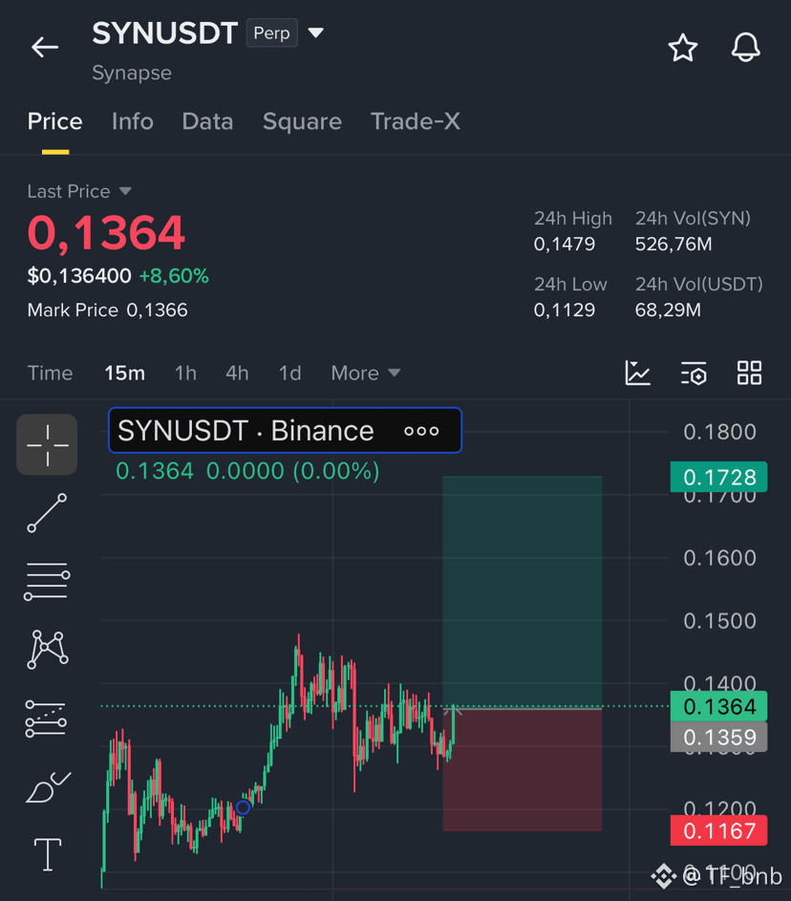Viewport: 791px width, 901px height.
Task: Go back with the left arrow
Action: coord(45,47)
